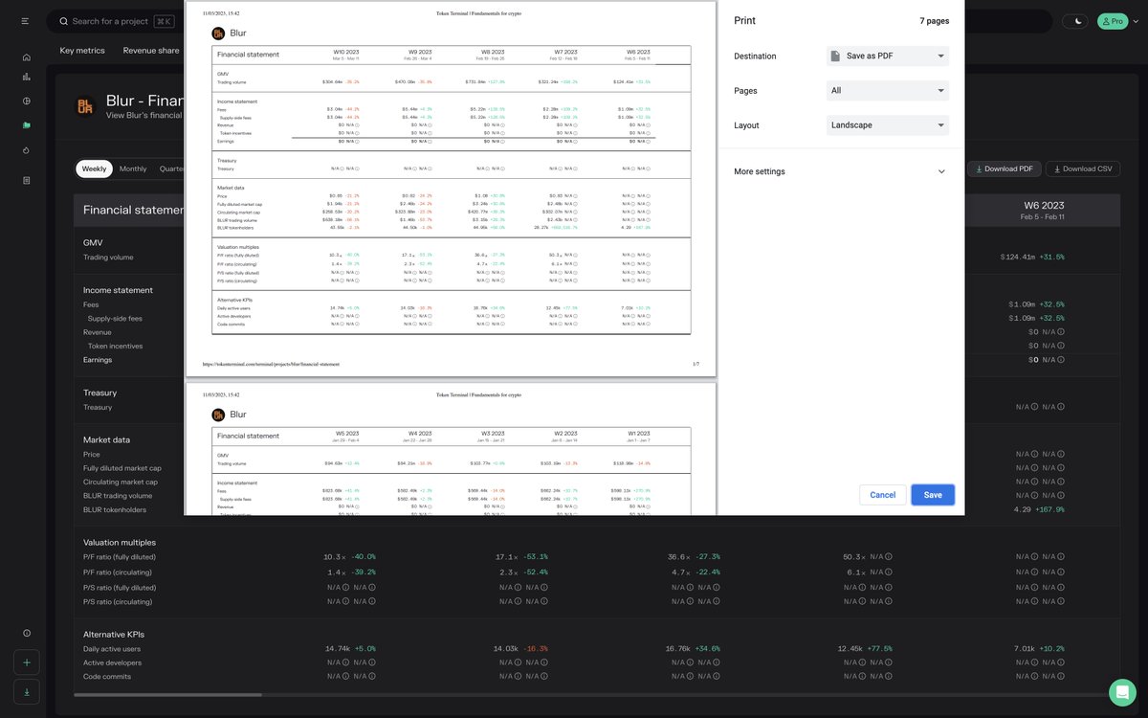The height and width of the screenshot is (718, 1148).
Task: Select the bar chart metrics icon
Action: pyautogui.click(x=26, y=79)
